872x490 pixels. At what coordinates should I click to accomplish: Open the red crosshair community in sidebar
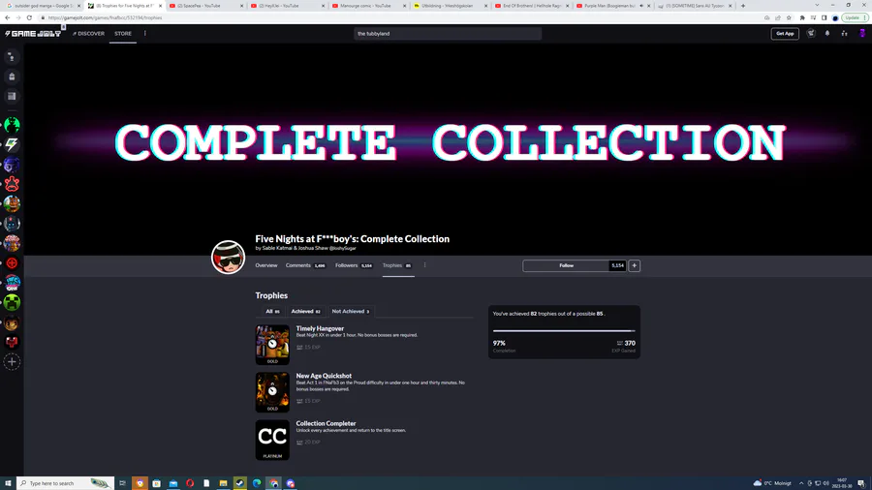coord(12,262)
